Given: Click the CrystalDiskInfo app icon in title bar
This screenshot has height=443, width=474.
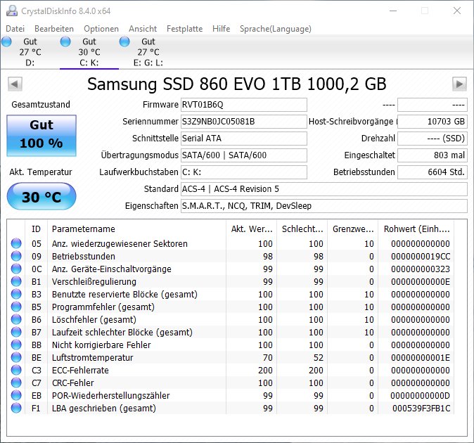Looking at the screenshot, I should click(12, 11).
